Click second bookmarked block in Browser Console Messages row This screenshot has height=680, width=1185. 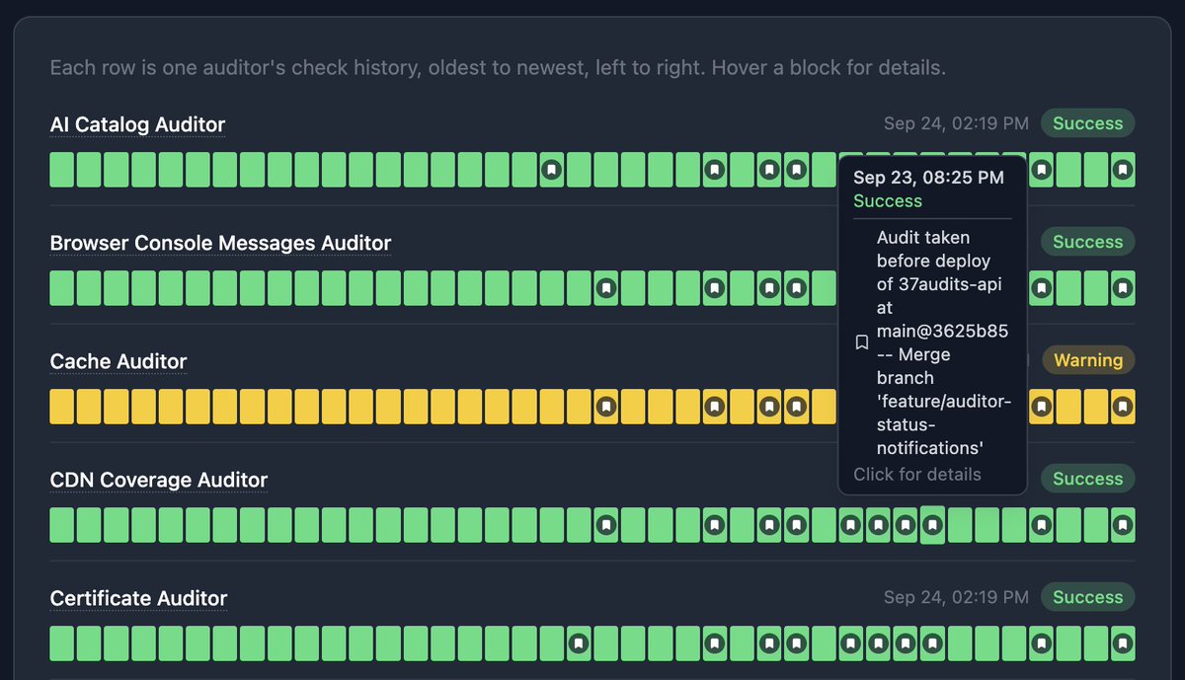click(x=715, y=288)
